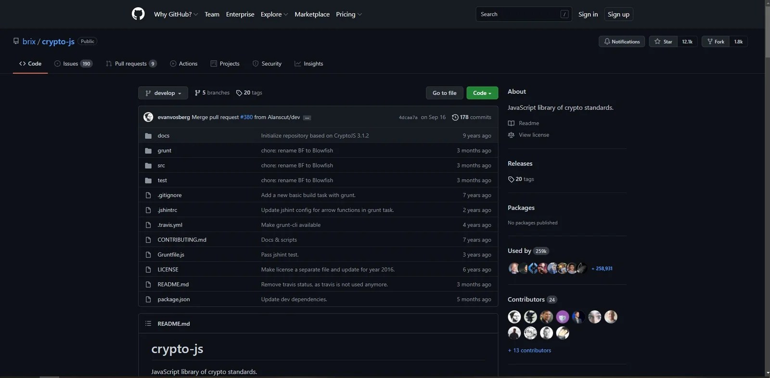Screen dimensions: 770x378
Task: Expand the Pricing menu
Action: [349, 14]
